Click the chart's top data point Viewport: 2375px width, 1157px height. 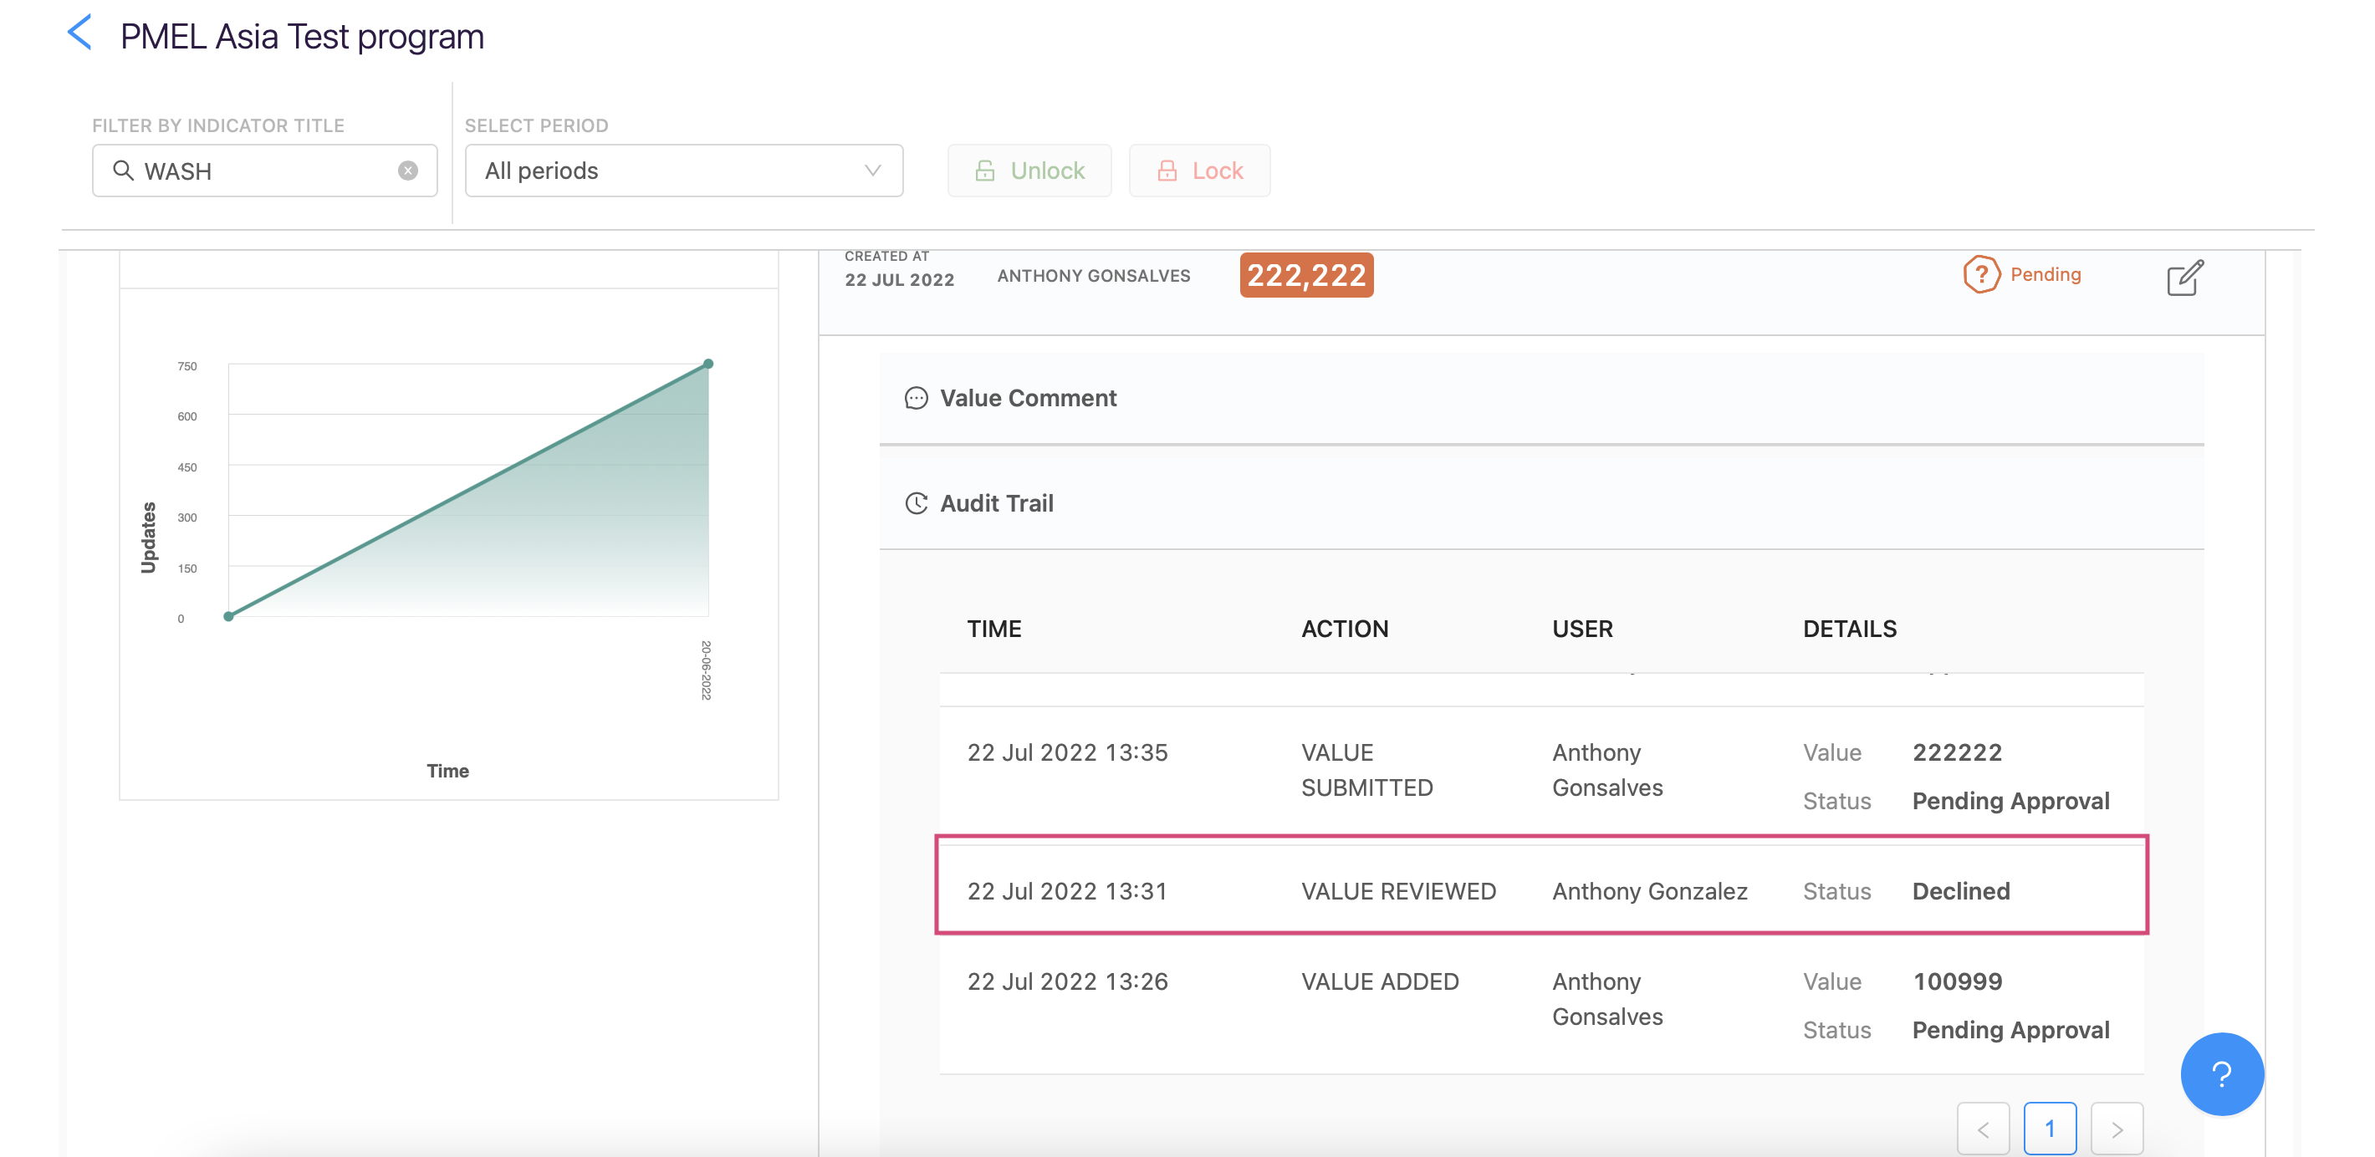(708, 364)
